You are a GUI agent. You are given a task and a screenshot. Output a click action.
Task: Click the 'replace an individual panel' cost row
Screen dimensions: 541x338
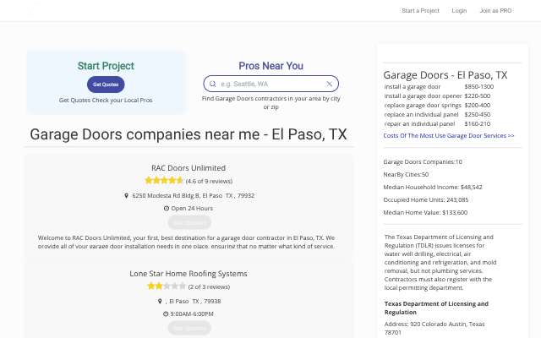437,115
